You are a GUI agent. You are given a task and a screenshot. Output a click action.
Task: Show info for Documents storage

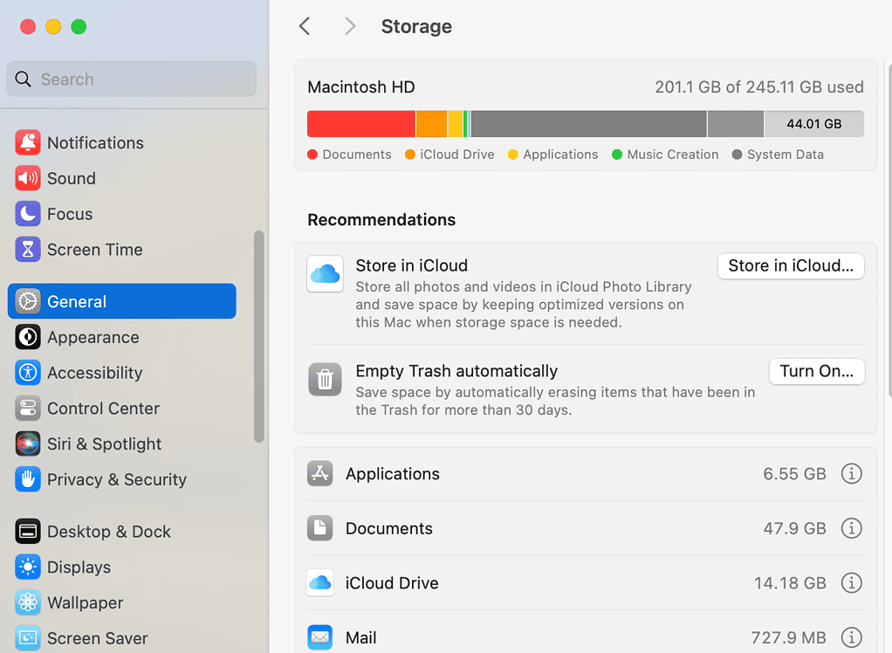point(851,528)
